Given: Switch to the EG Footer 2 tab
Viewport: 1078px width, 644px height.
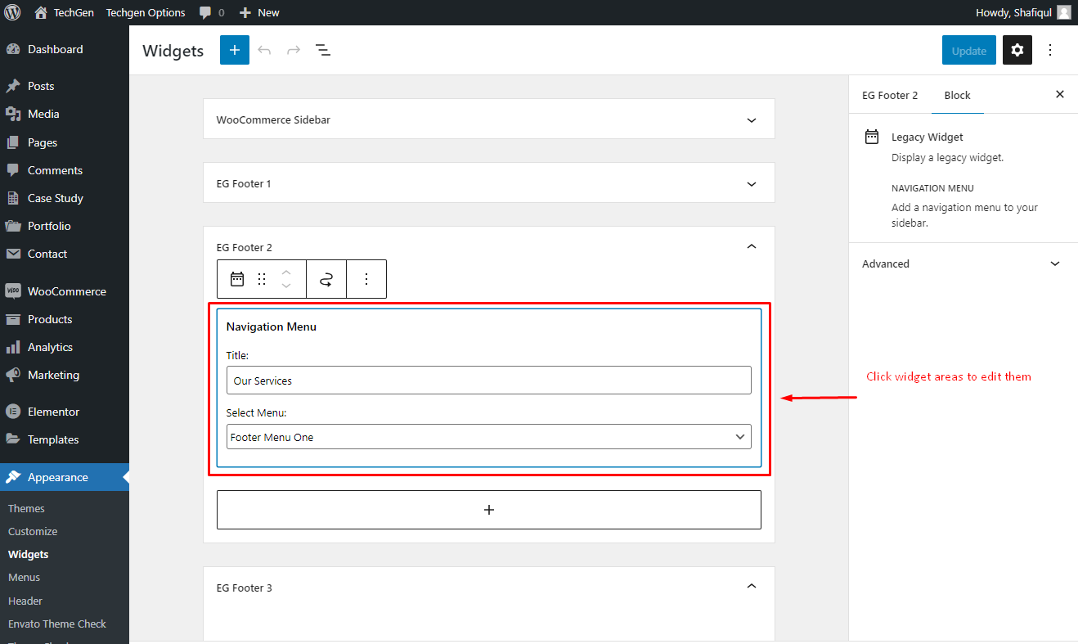Looking at the screenshot, I should point(890,95).
